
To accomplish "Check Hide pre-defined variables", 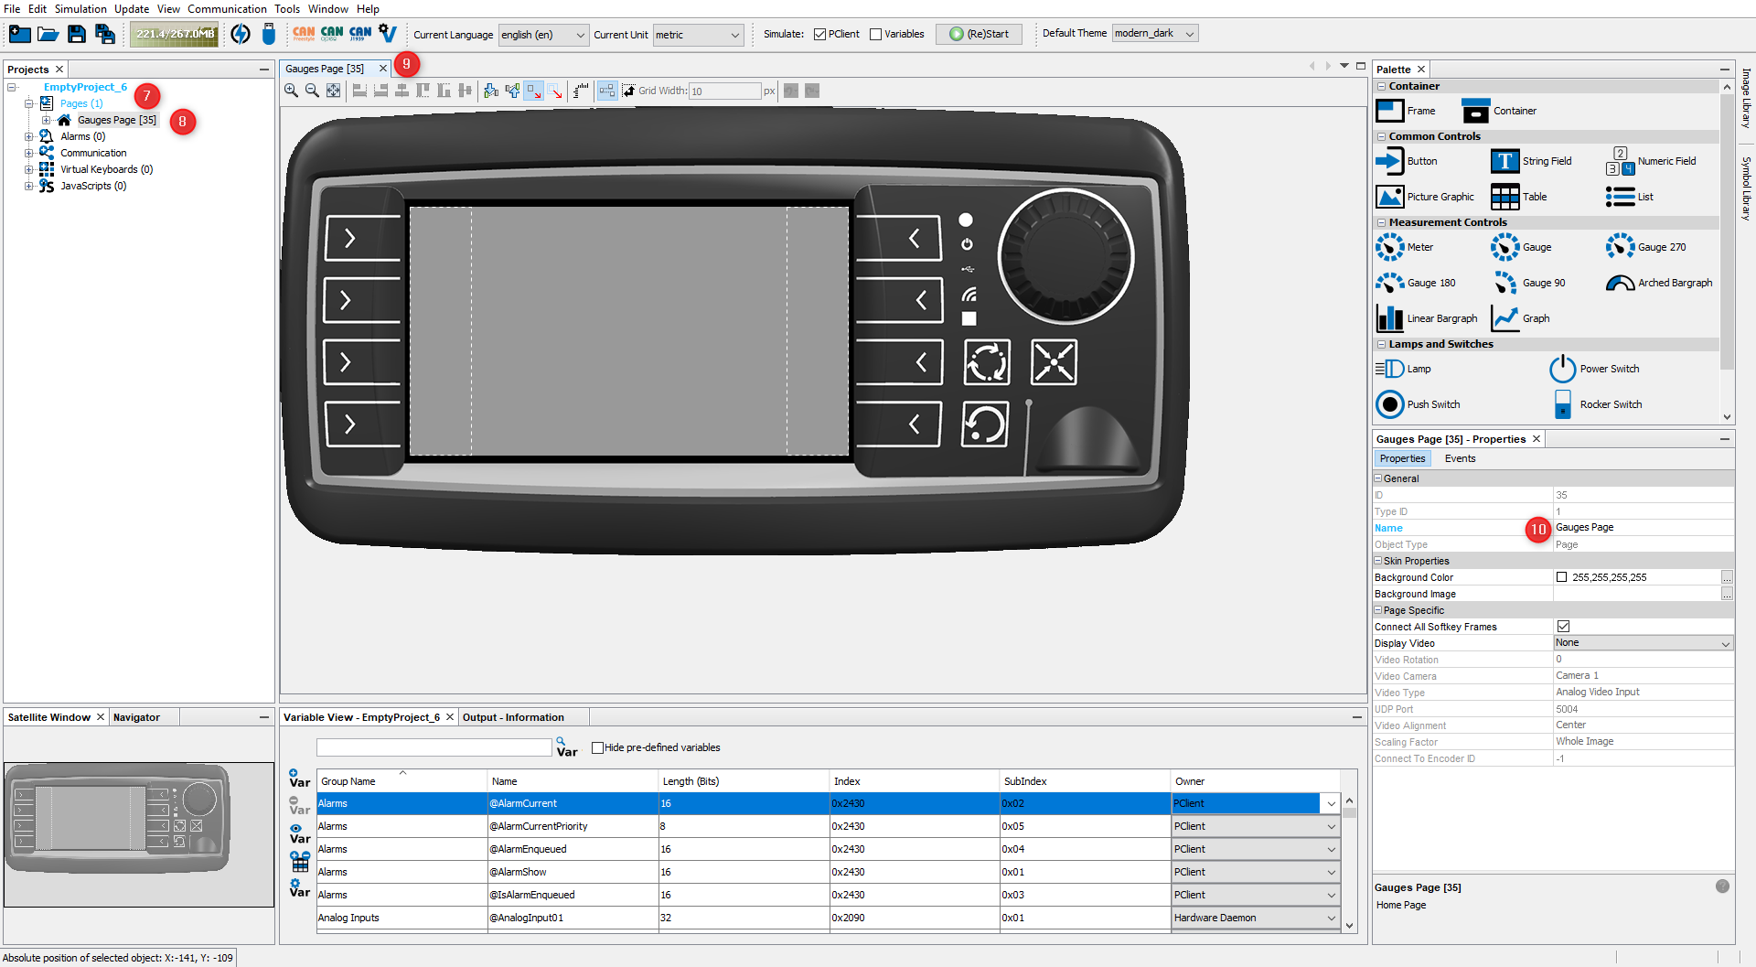I will point(597,747).
